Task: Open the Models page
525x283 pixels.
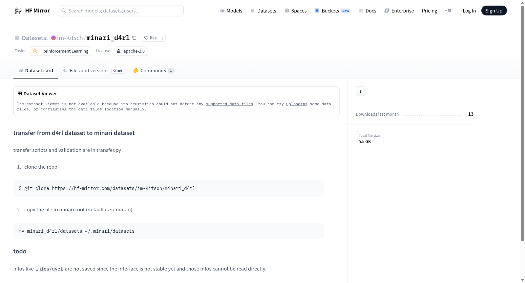Action: [x=231, y=11]
